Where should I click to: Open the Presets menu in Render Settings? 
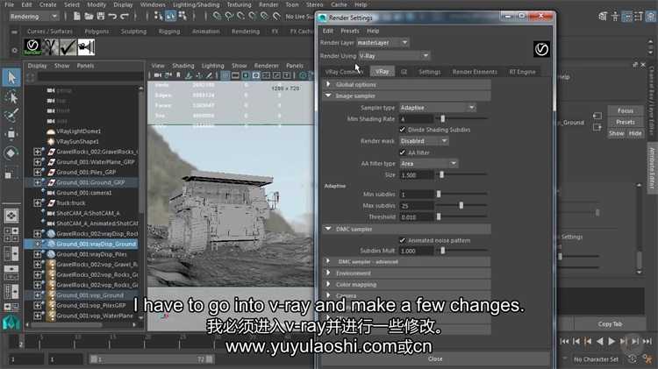click(349, 31)
